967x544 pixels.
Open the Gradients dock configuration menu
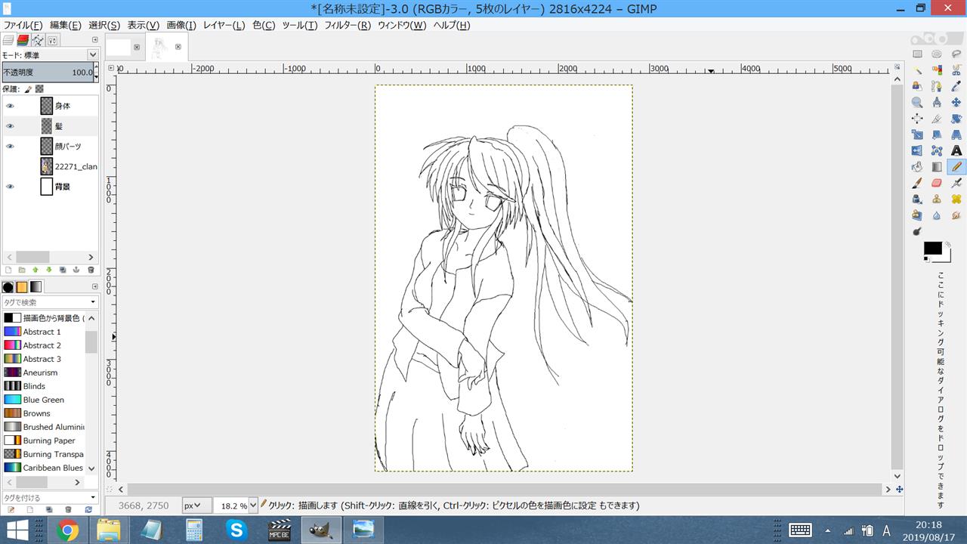95,286
